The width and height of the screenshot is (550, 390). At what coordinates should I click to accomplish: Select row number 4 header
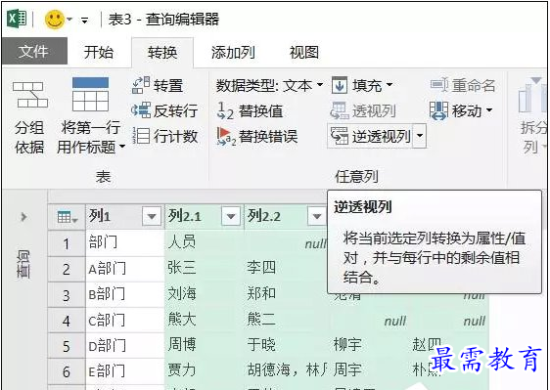click(x=67, y=321)
